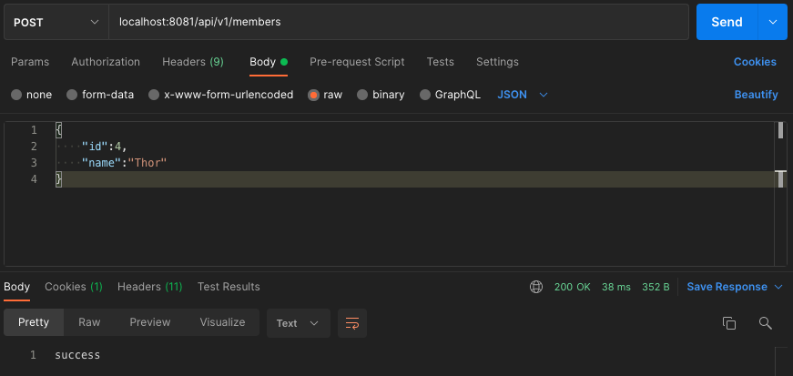Image resolution: width=793 pixels, height=376 pixels.
Task: Click the globe network icon beside 200 OK
Action: pyautogui.click(x=536, y=287)
